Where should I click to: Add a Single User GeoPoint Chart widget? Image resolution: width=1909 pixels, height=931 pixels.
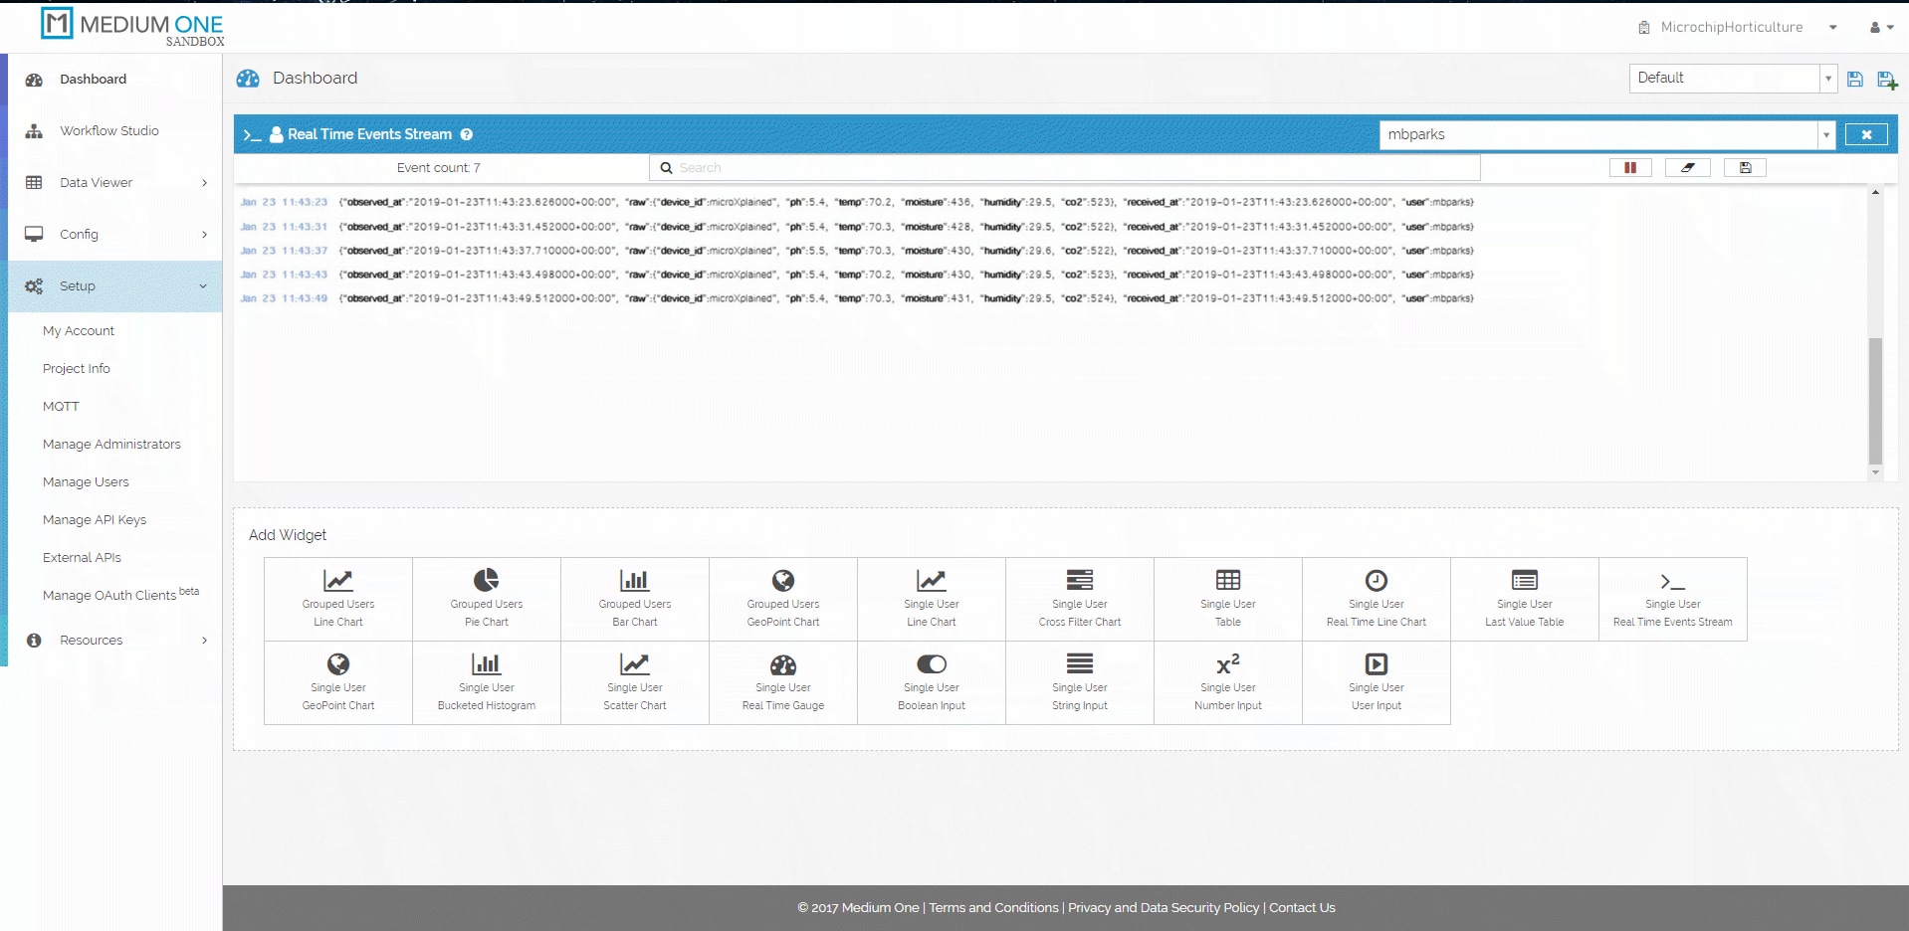(337, 681)
